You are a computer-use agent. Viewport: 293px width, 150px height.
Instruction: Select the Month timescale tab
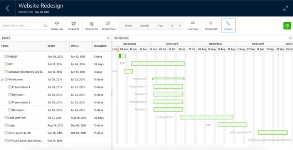145,26
